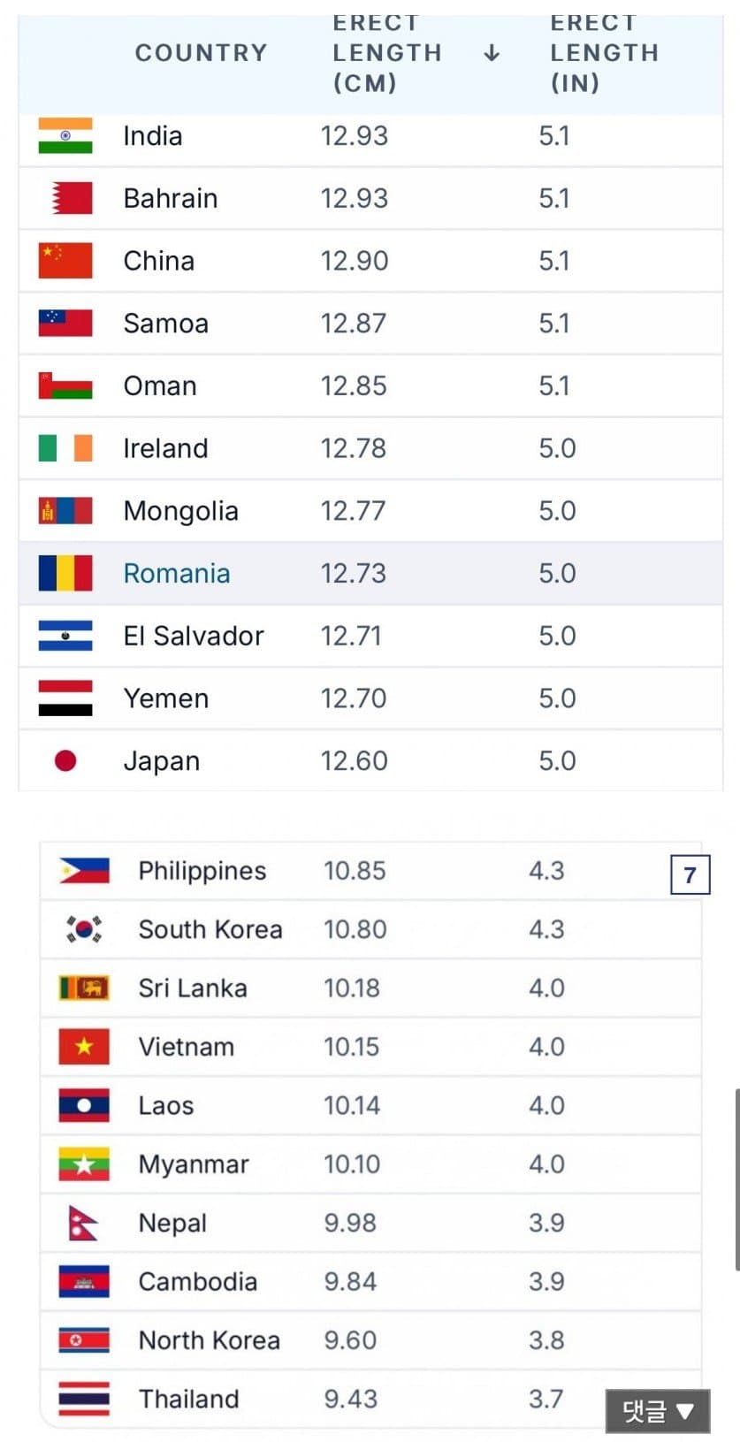Click the China flag icon

point(65,261)
